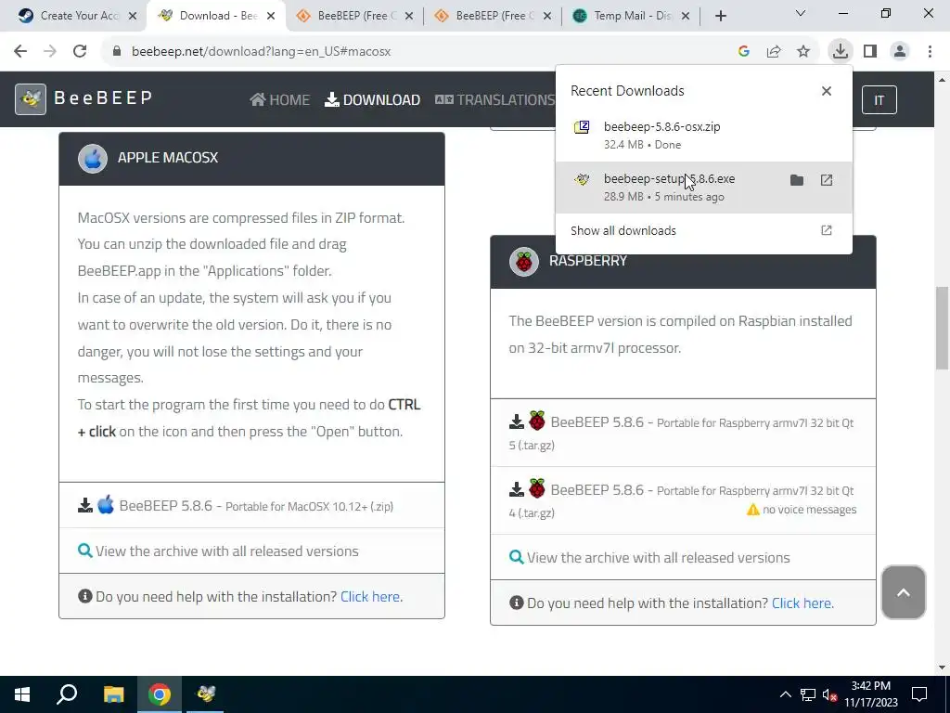This screenshot has width=950, height=713.
Task: Switch to Temp Mail tab
Action: 630,16
